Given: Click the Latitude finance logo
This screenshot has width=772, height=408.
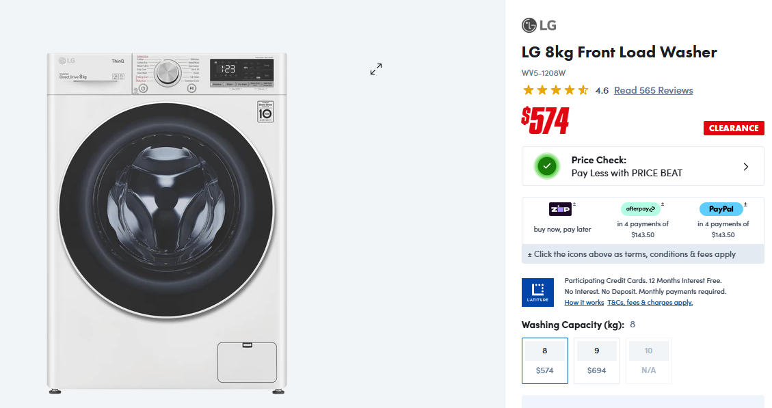Looking at the screenshot, I should pos(537,292).
